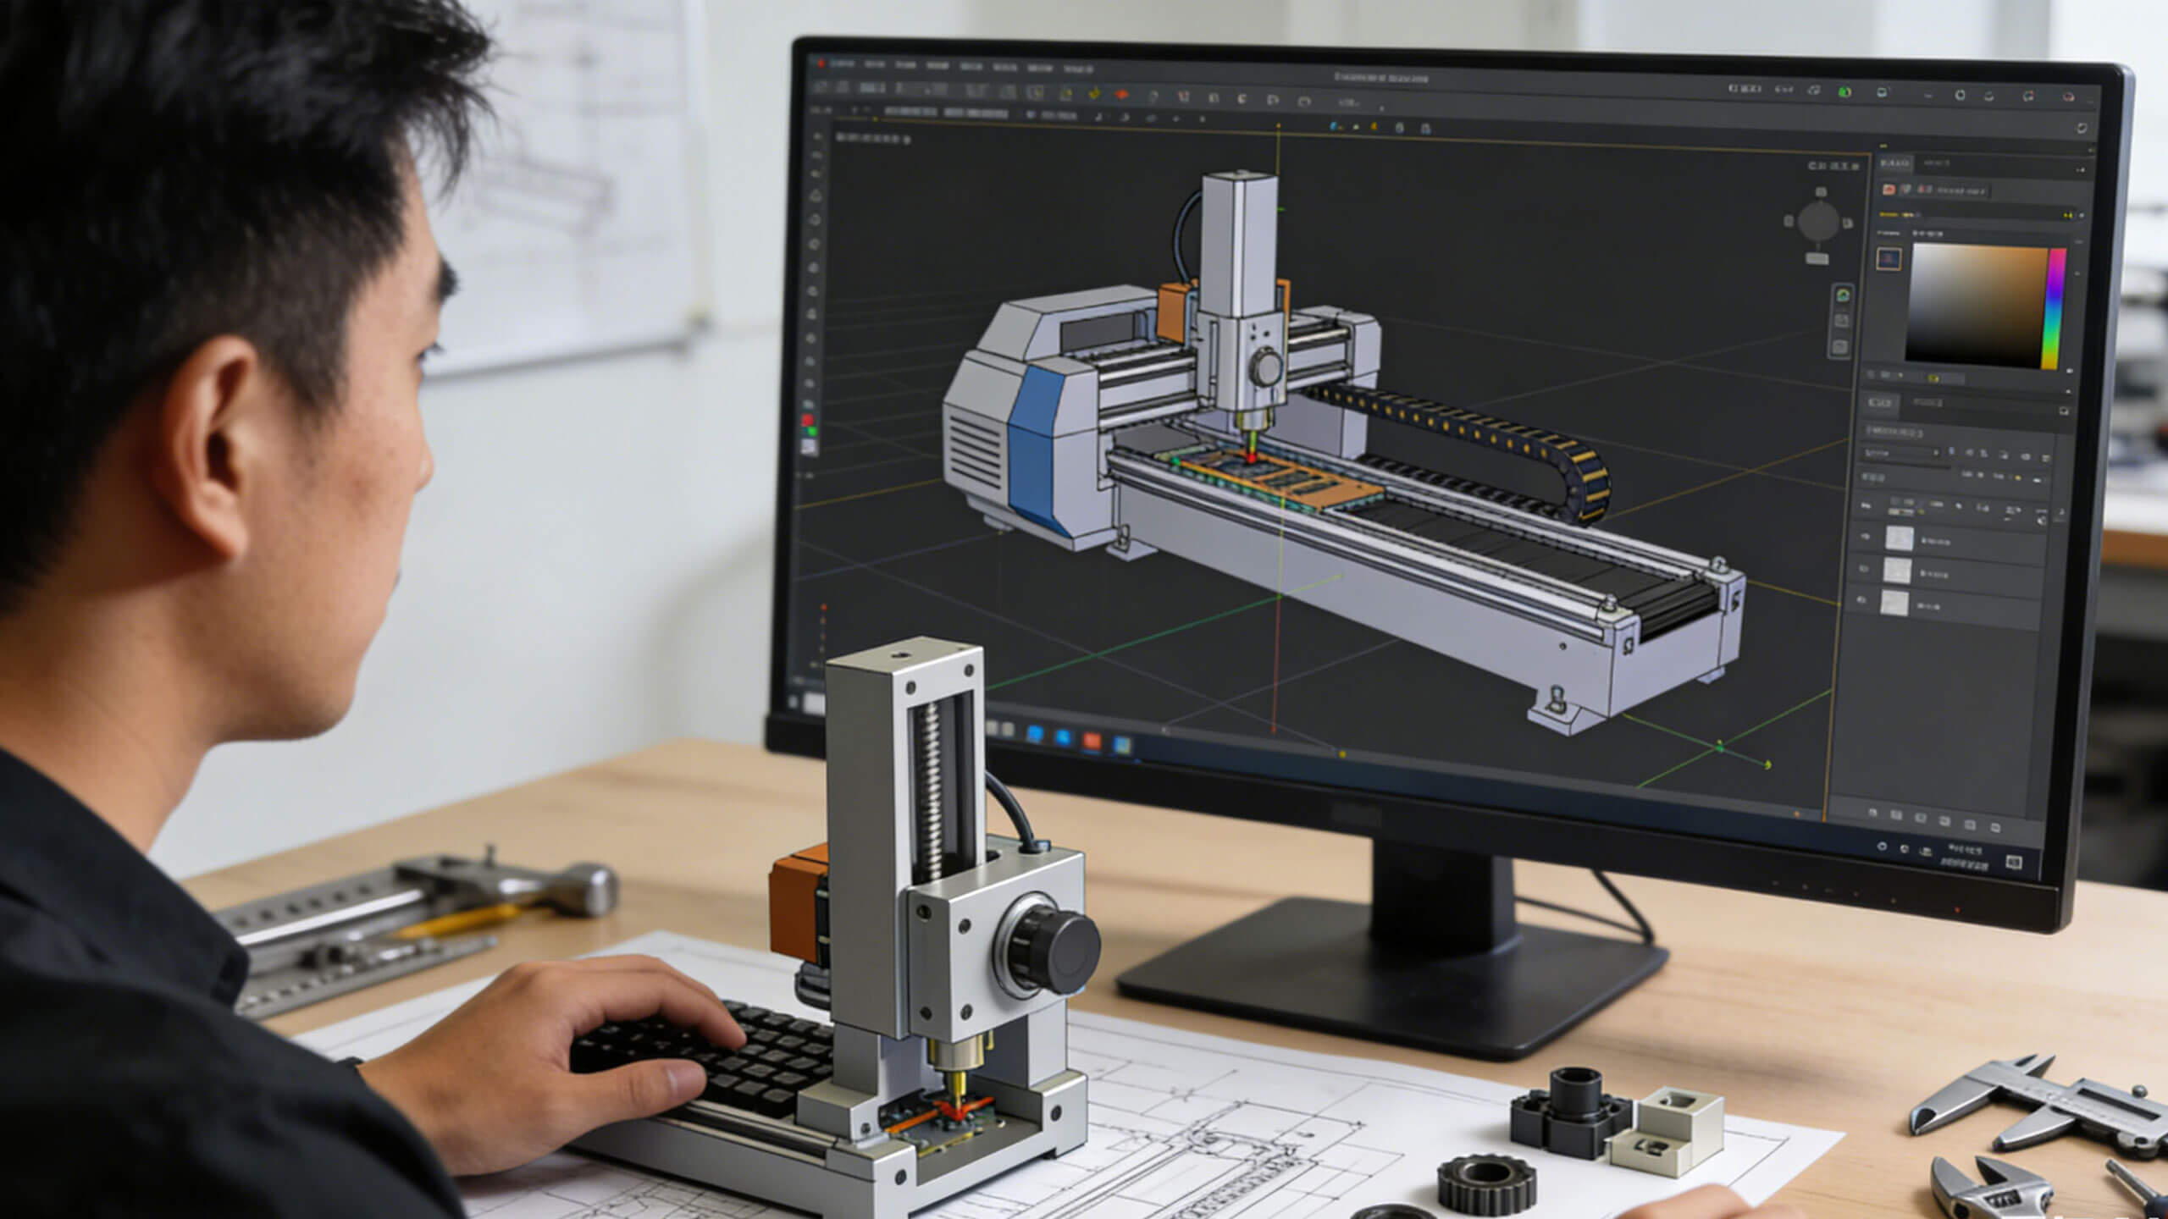
Task: Click the red icon at top of right panel
Action: coord(1888,190)
